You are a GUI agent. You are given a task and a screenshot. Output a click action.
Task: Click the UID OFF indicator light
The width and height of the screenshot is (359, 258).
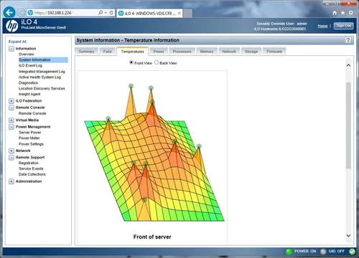(x=323, y=252)
